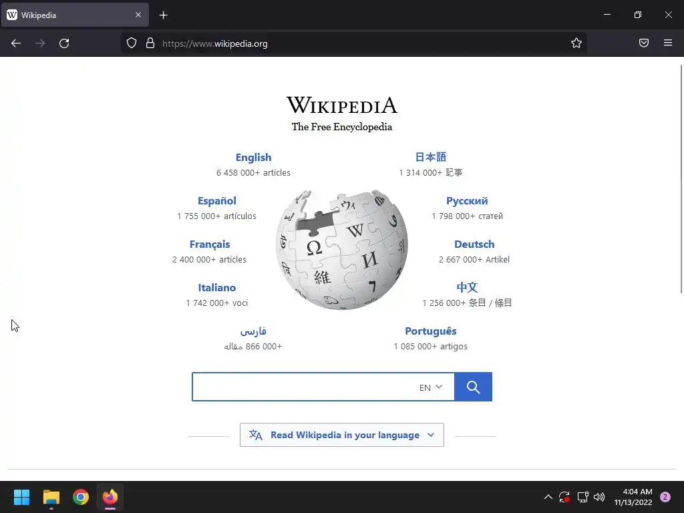The width and height of the screenshot is (684, 513).
Task: Restore down the Firefox window
Action: tap(638, 15)
